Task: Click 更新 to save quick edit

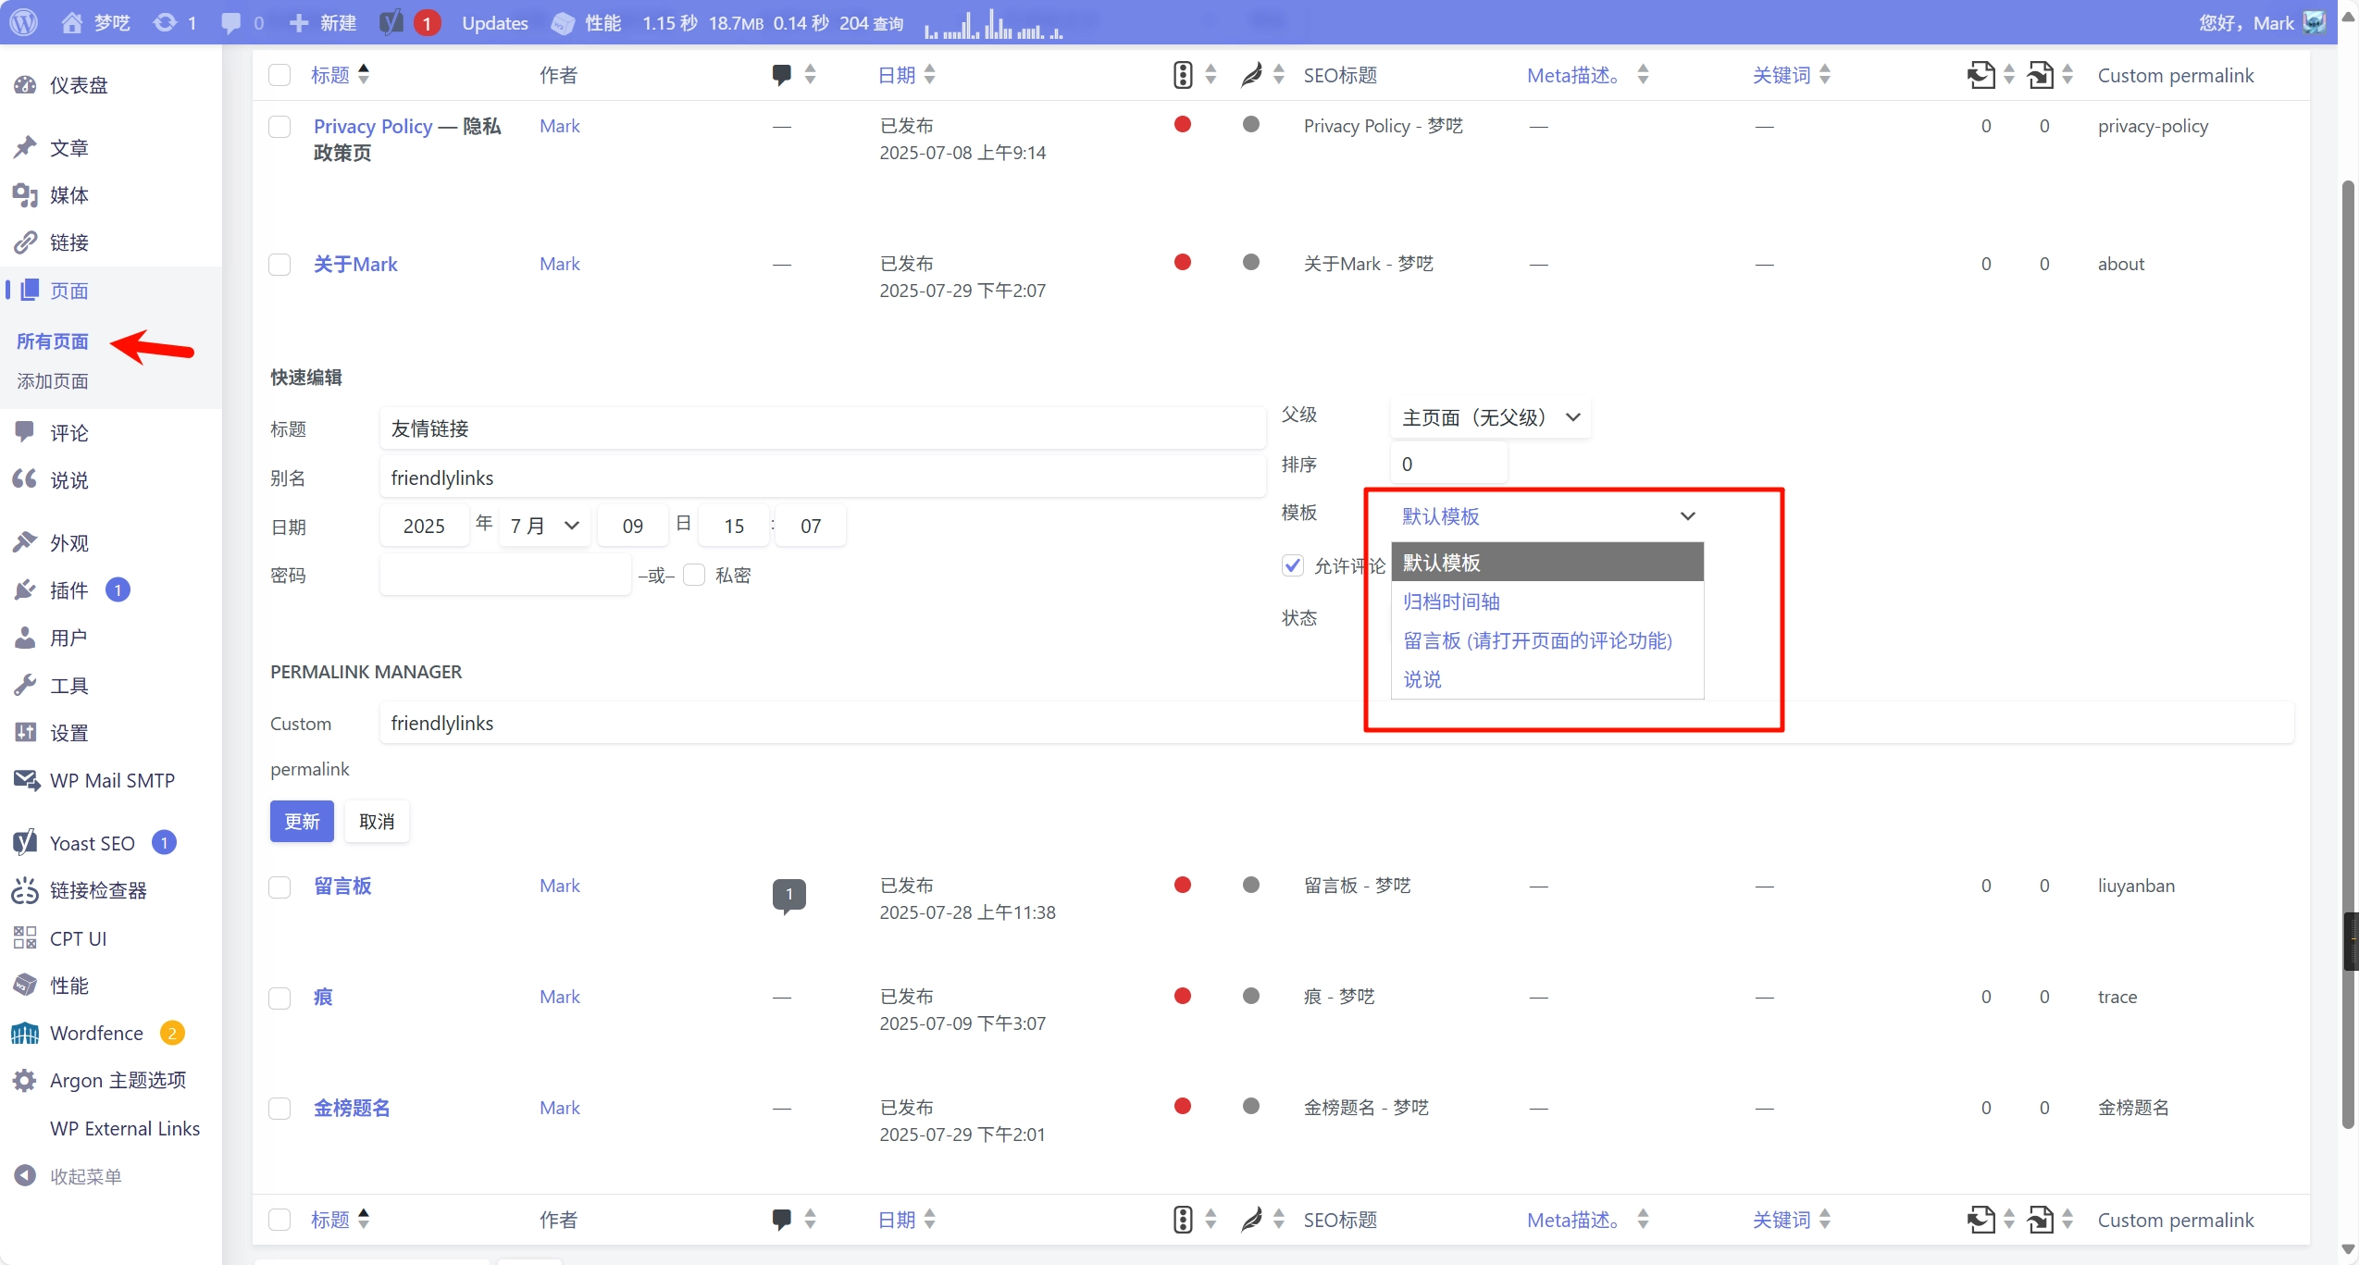Action: [x=302, y=822]
